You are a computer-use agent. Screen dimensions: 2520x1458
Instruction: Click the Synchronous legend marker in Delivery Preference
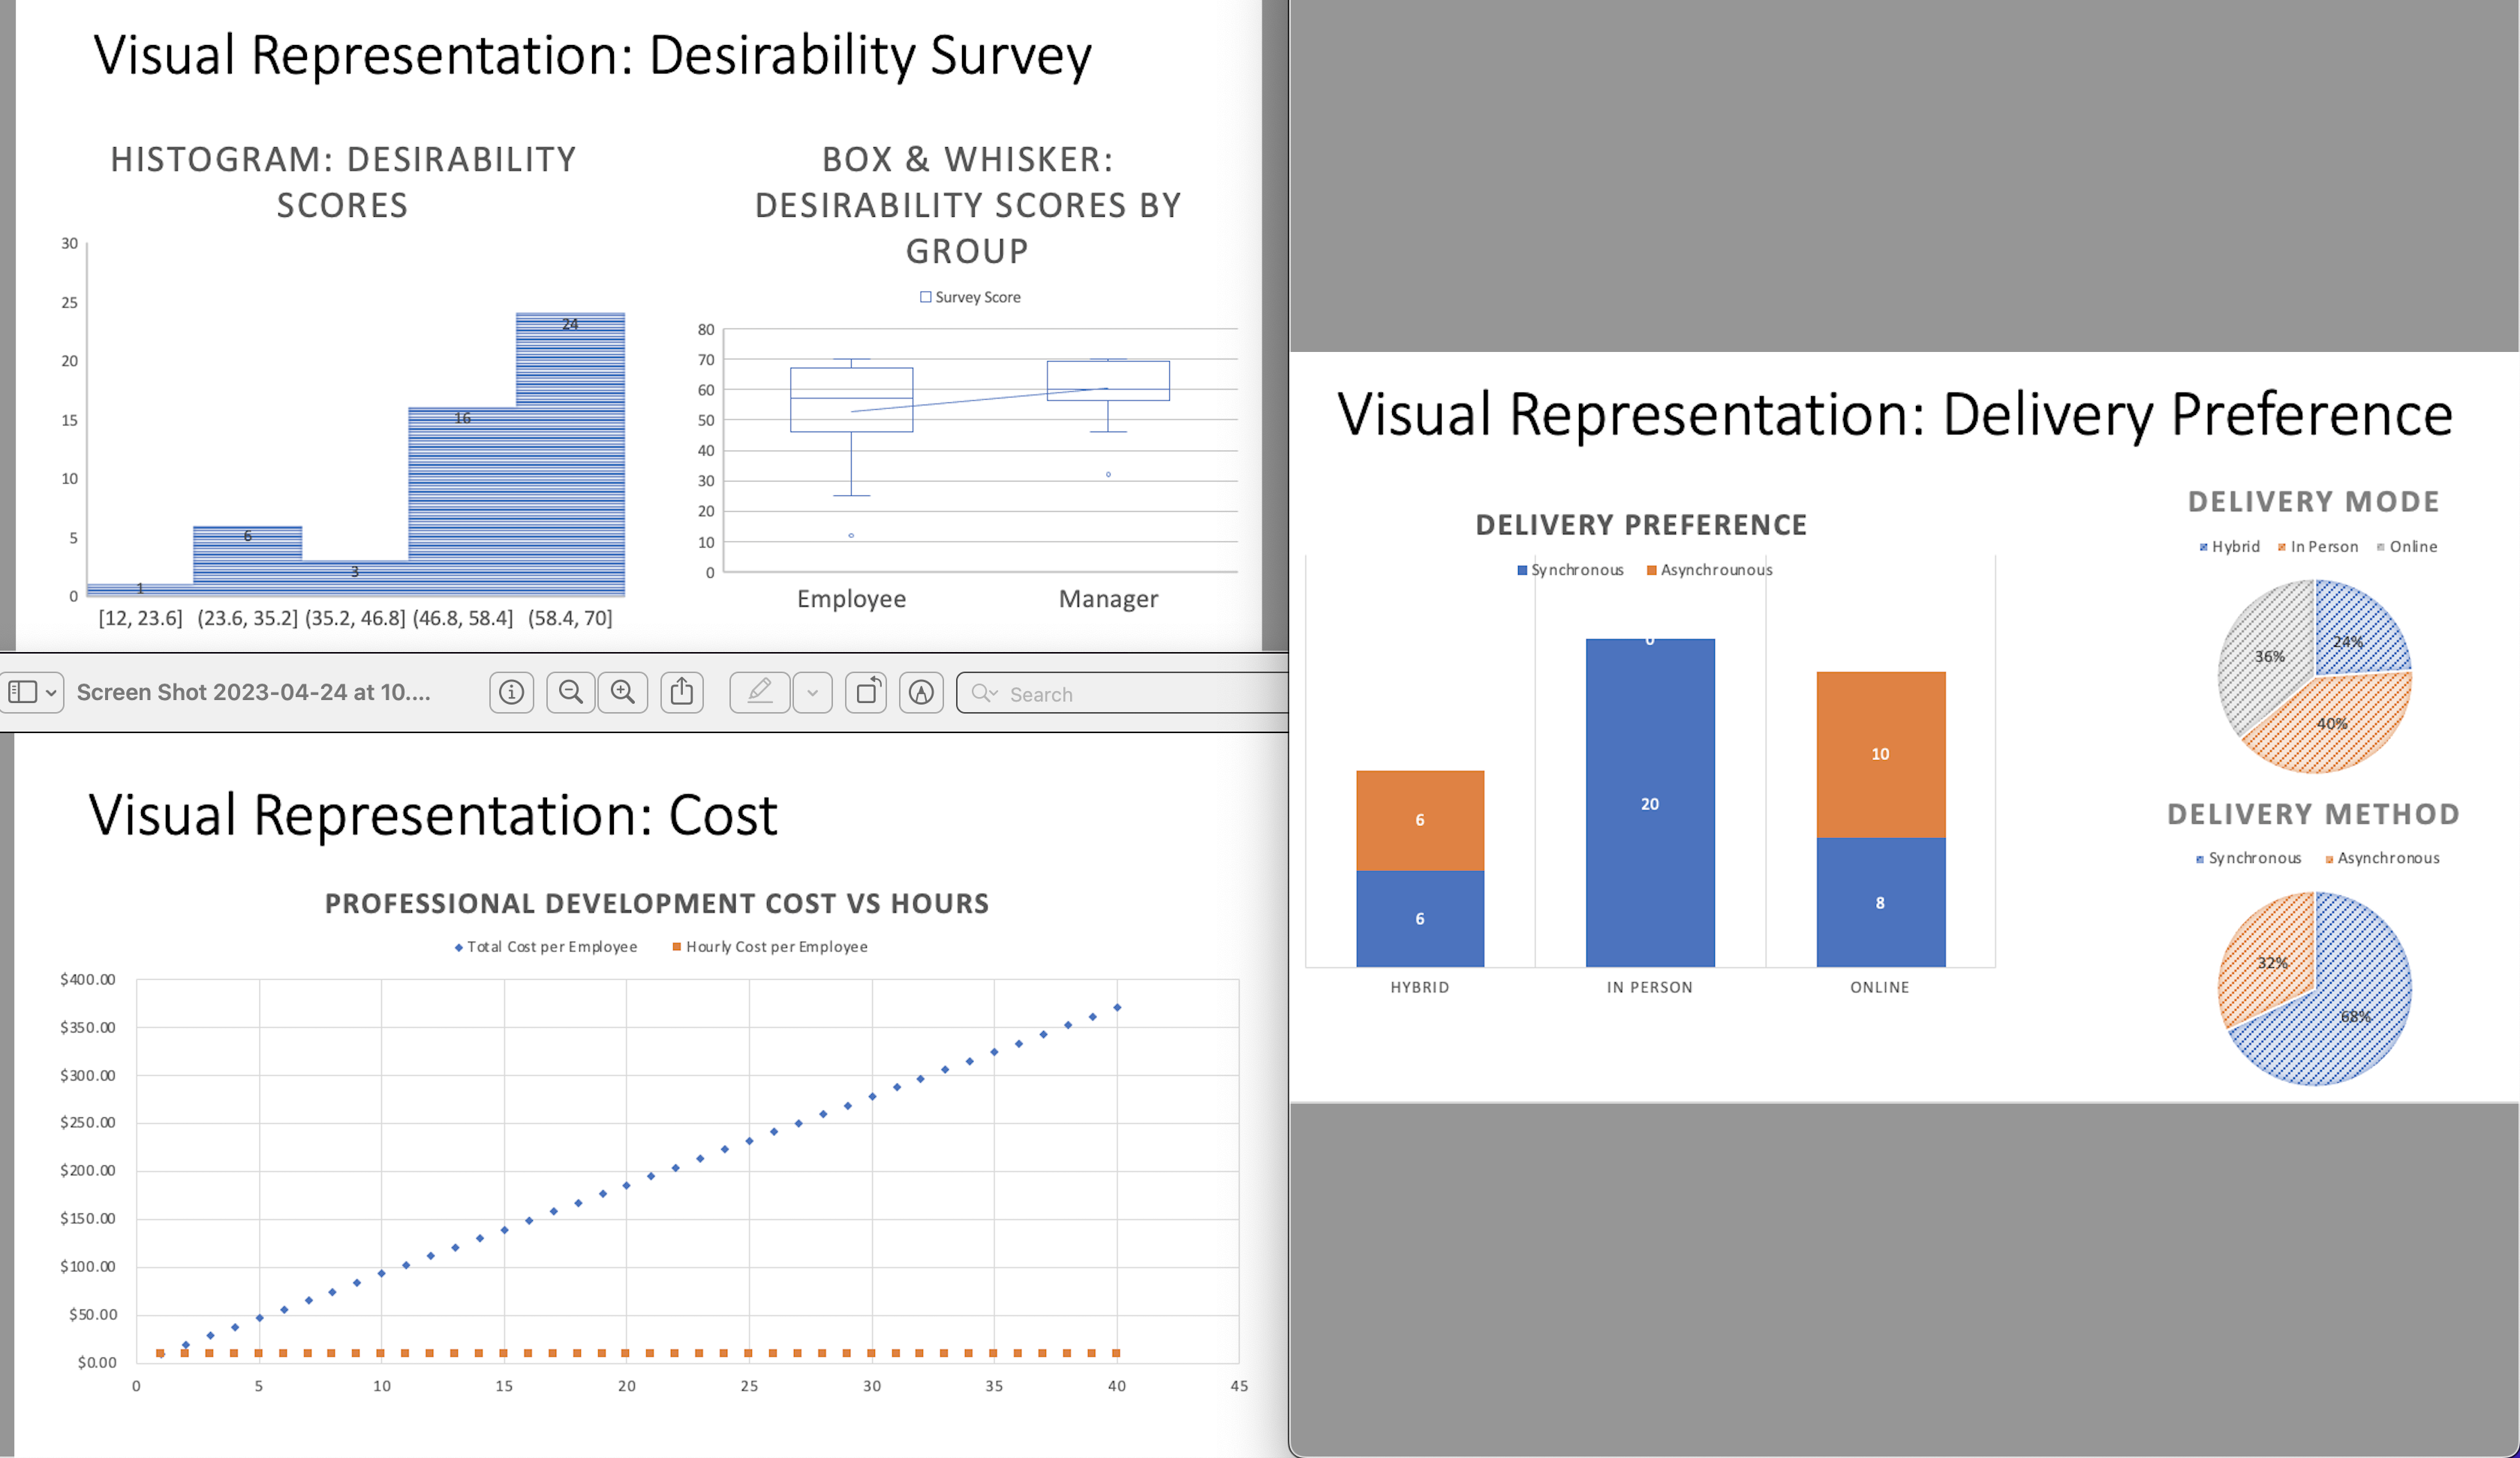coord(1522,570)
